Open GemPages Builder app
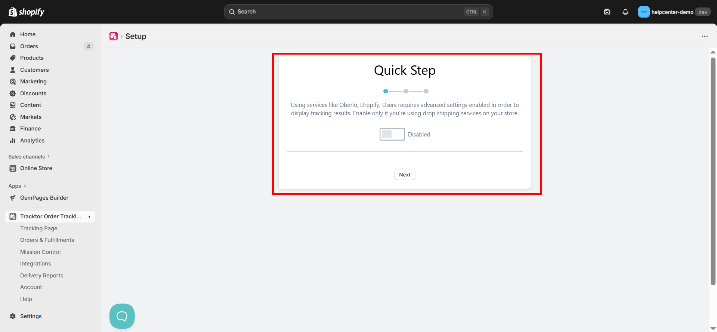Screen dimensions: 717x332 (44, 198)
